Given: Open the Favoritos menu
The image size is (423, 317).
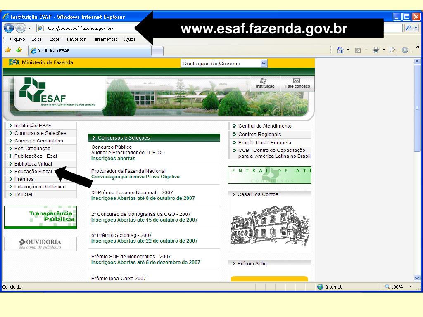Looking at the screenshot, I should click(76, 39).
